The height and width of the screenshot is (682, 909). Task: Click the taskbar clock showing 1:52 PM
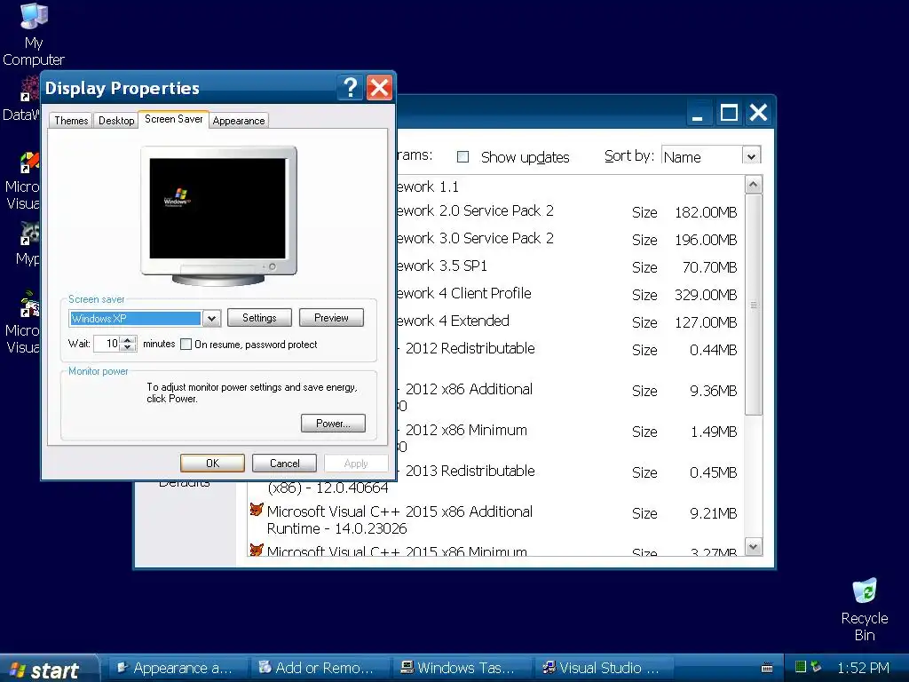(863, 668)
